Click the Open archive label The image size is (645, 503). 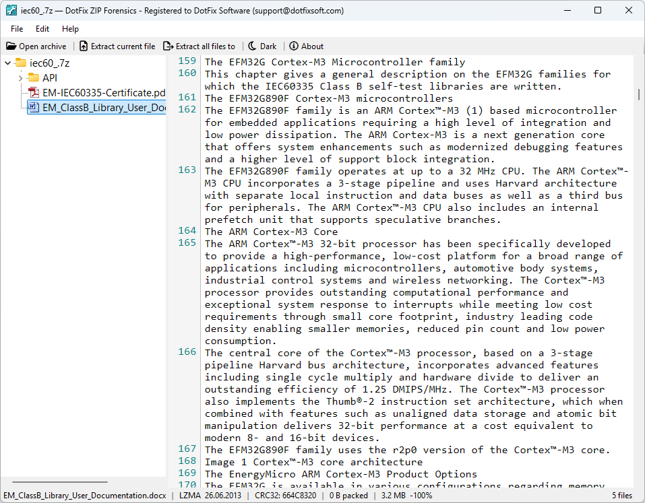tap(42, 46)
